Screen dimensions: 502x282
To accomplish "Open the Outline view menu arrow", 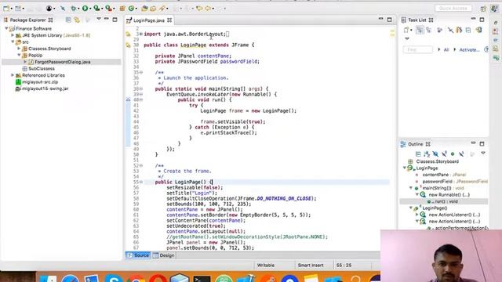I will click(483, 154).
